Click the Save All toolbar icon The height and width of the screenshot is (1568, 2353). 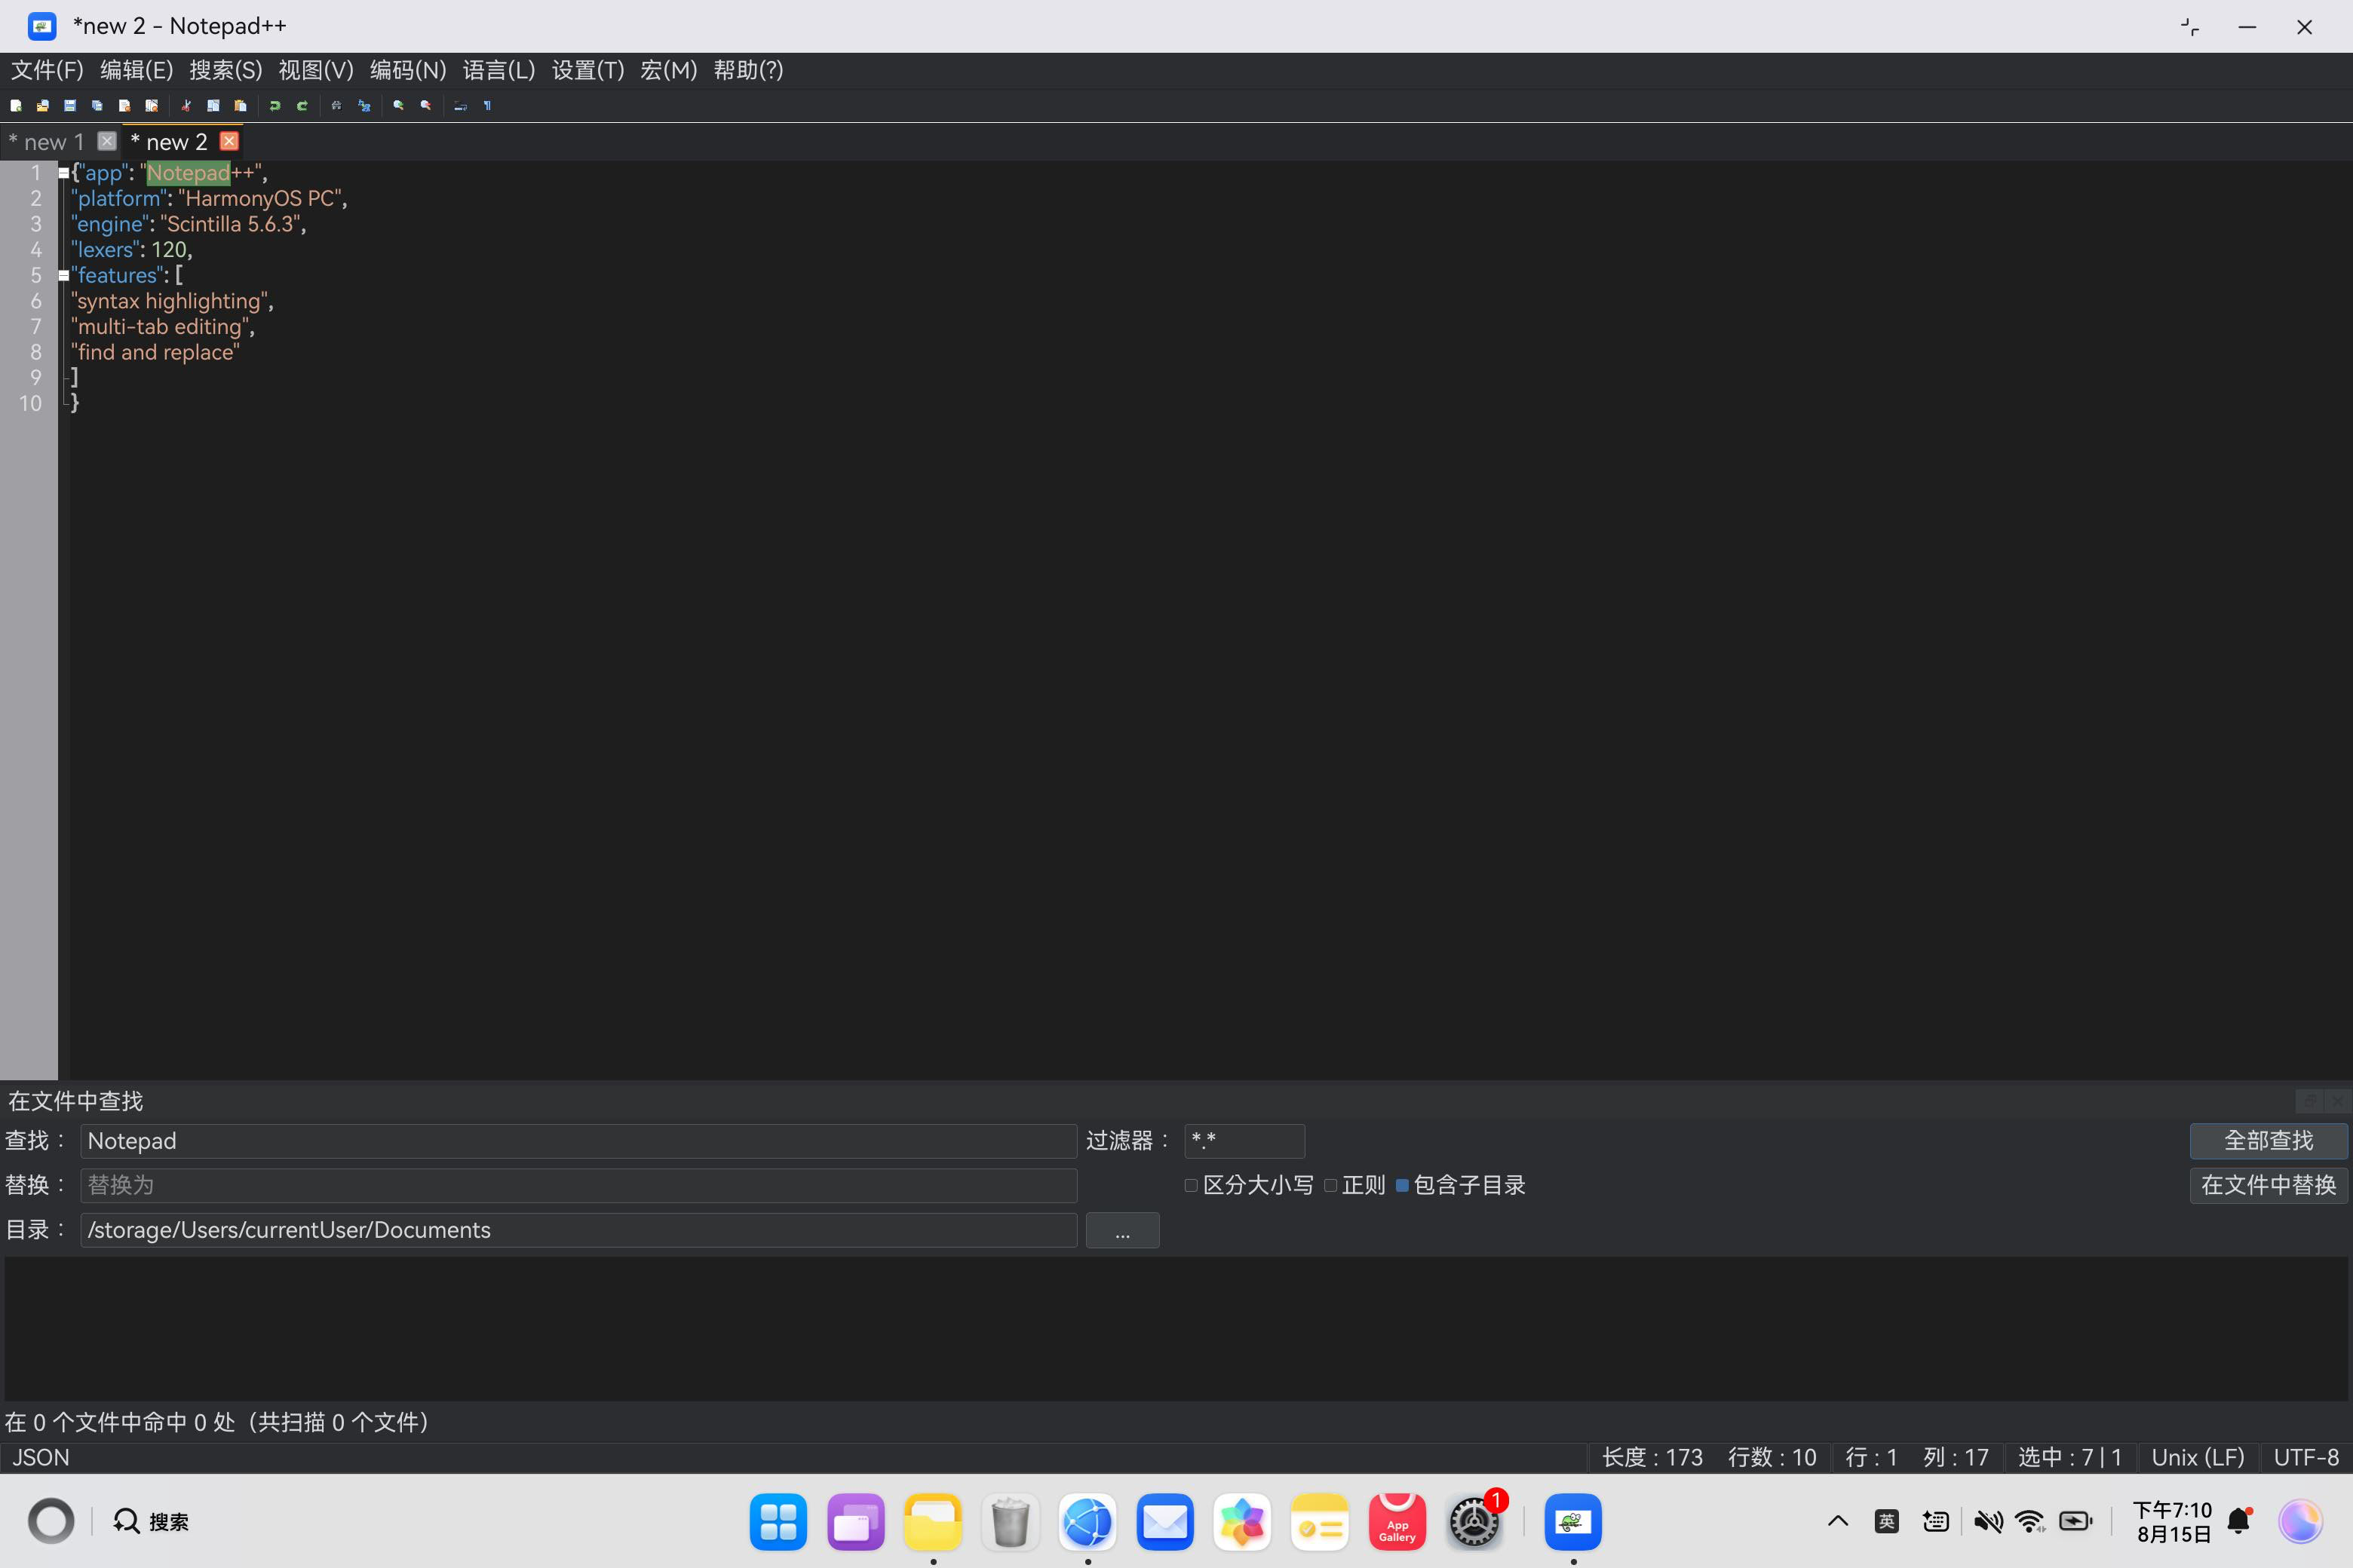97,105
